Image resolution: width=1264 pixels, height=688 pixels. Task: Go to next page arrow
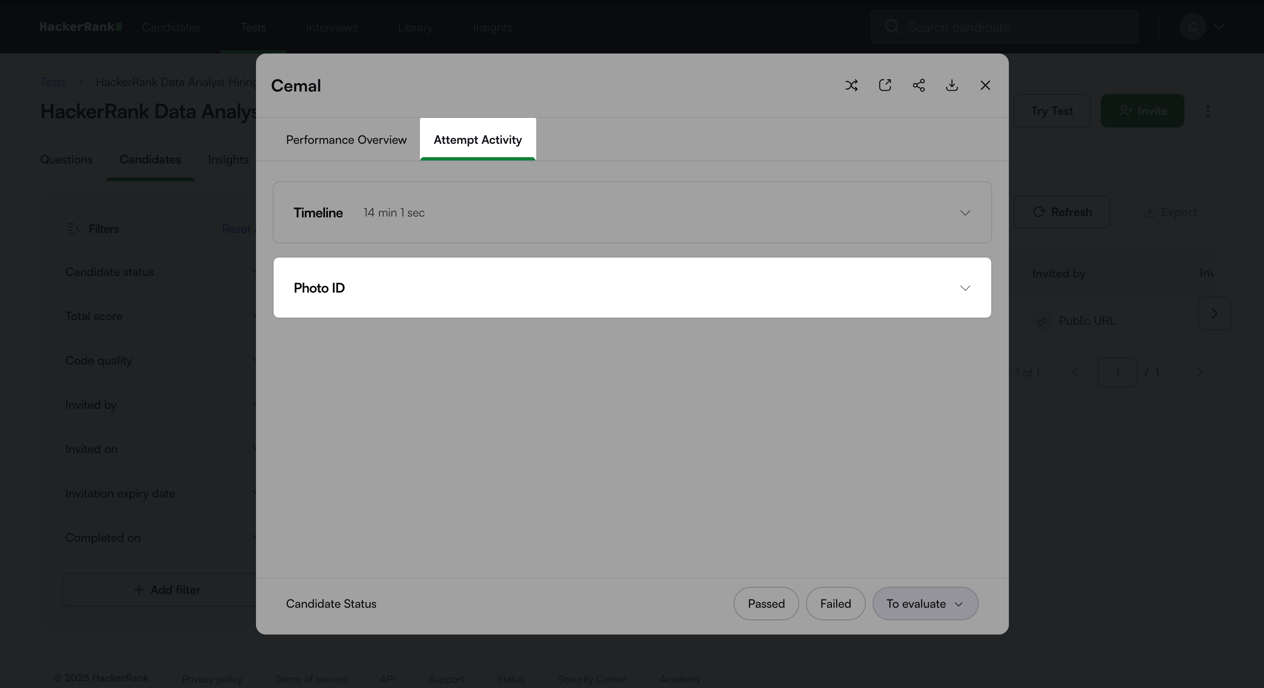point(1199,373)
